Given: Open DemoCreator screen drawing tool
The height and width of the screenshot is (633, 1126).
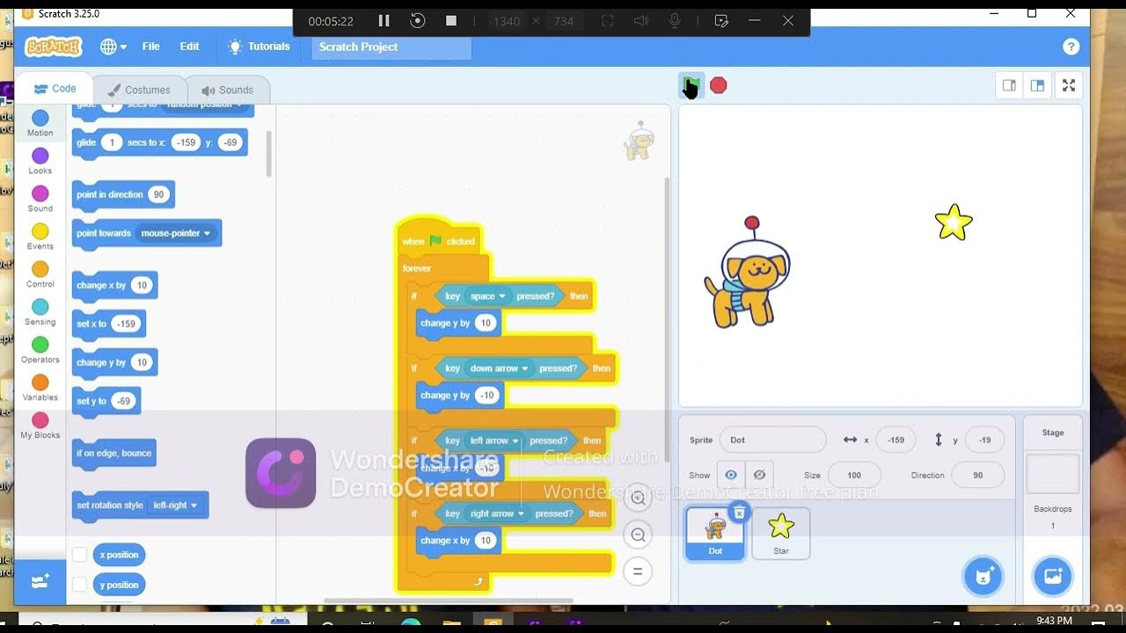Looking at the screenshot, I should pos(721,21).
